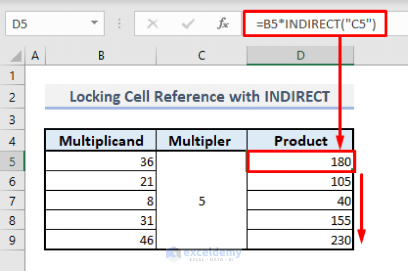Screen dimensions: 408x271
Task: Select the Product cell showing 180
Action: pos(300,162)
